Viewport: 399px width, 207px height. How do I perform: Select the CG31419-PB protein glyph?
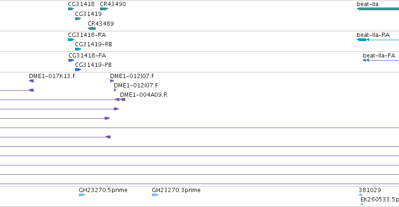78,70
